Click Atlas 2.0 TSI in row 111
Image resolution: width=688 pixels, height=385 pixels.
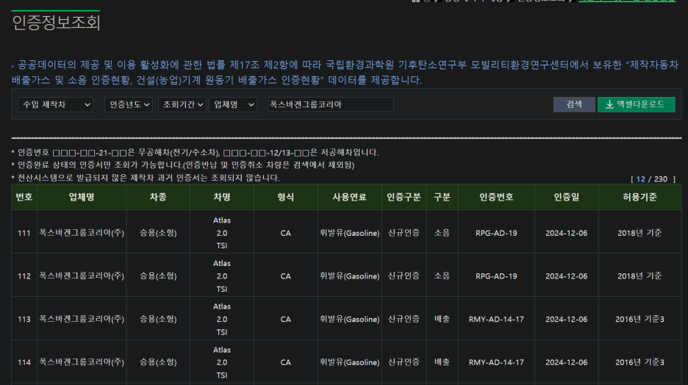pos(221,233)
